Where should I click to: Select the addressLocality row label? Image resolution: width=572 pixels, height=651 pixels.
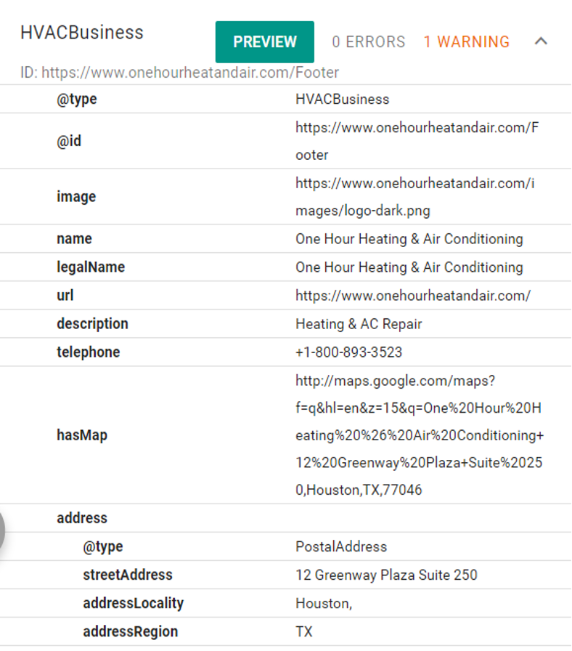[133, 603]
